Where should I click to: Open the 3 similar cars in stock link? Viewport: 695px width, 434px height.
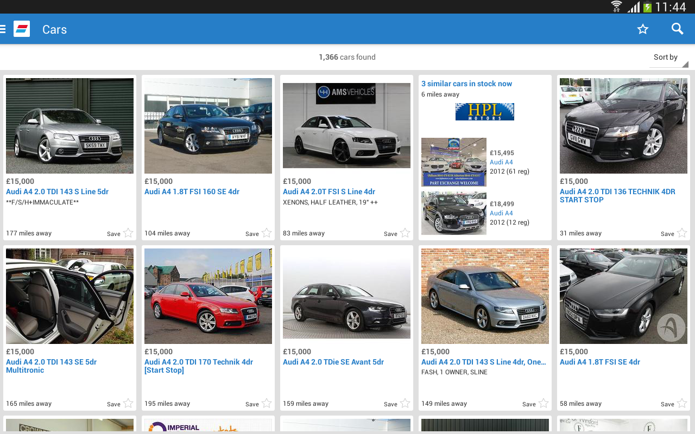(x=466, y=83)
